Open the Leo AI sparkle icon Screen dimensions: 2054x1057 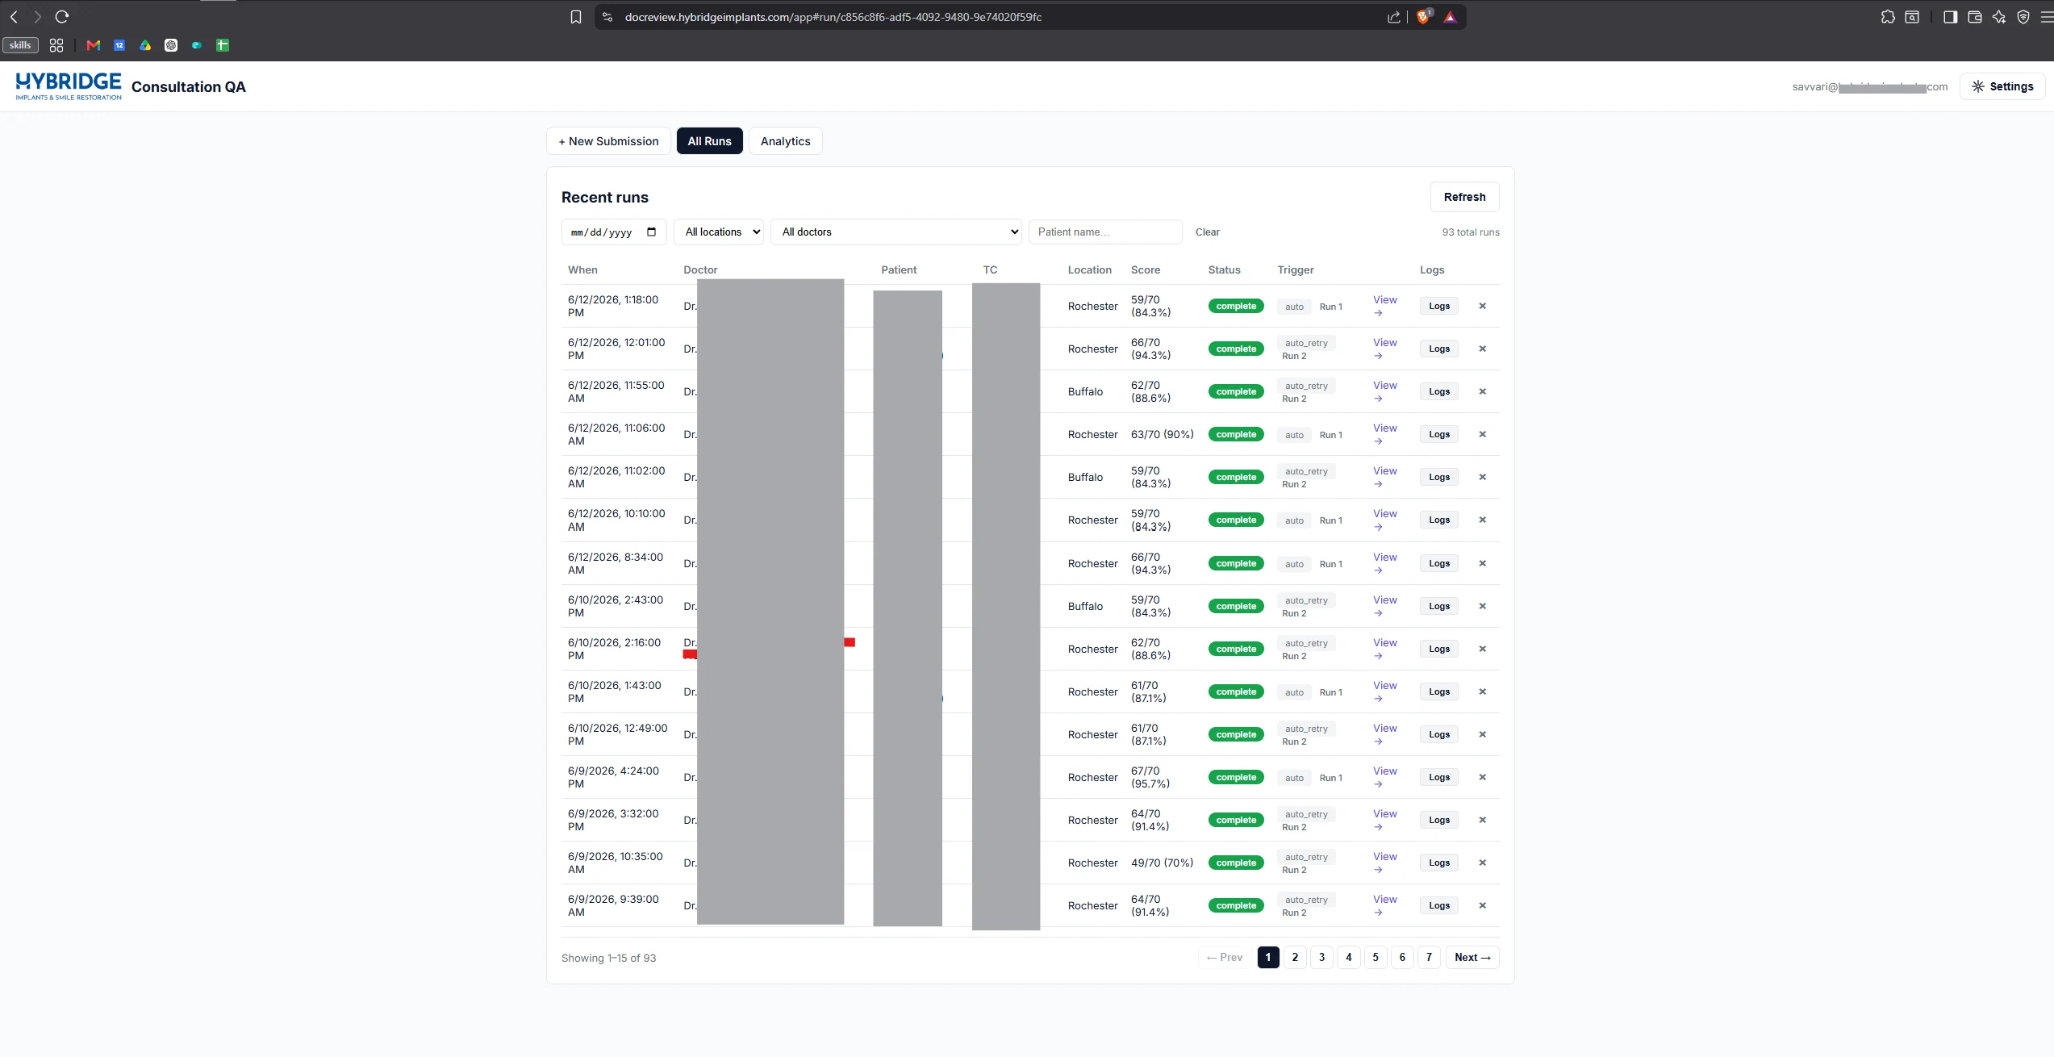pos(1999,17)
